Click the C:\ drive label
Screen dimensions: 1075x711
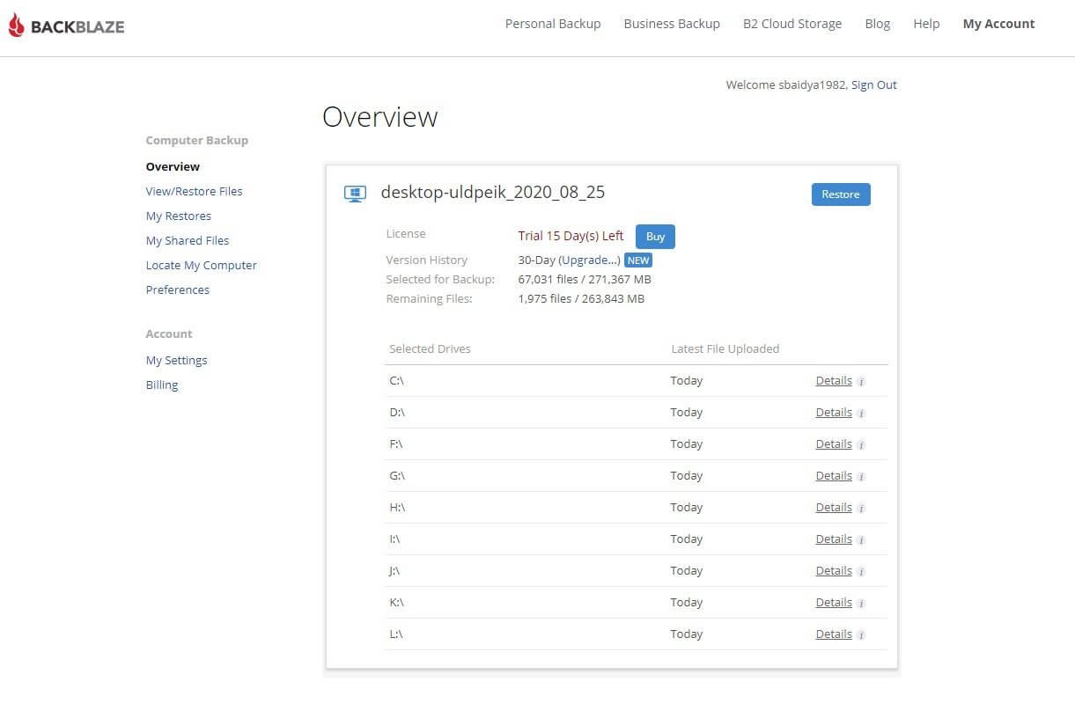[x=396, y=381]
